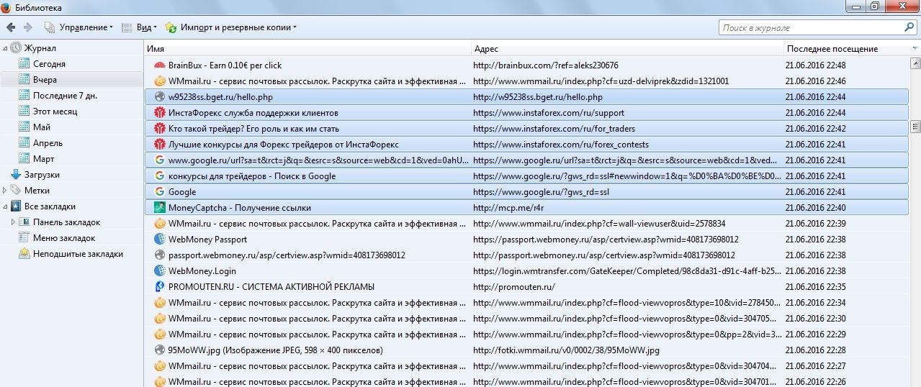The height and width of the screenshot is (387, 921).
Task: Select the 95MoWW.jpg image entry
Action: click(x=526, y=350)
